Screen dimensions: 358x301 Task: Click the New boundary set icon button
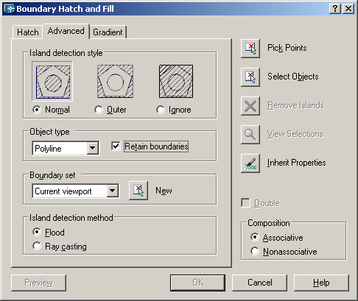[138, 191]
